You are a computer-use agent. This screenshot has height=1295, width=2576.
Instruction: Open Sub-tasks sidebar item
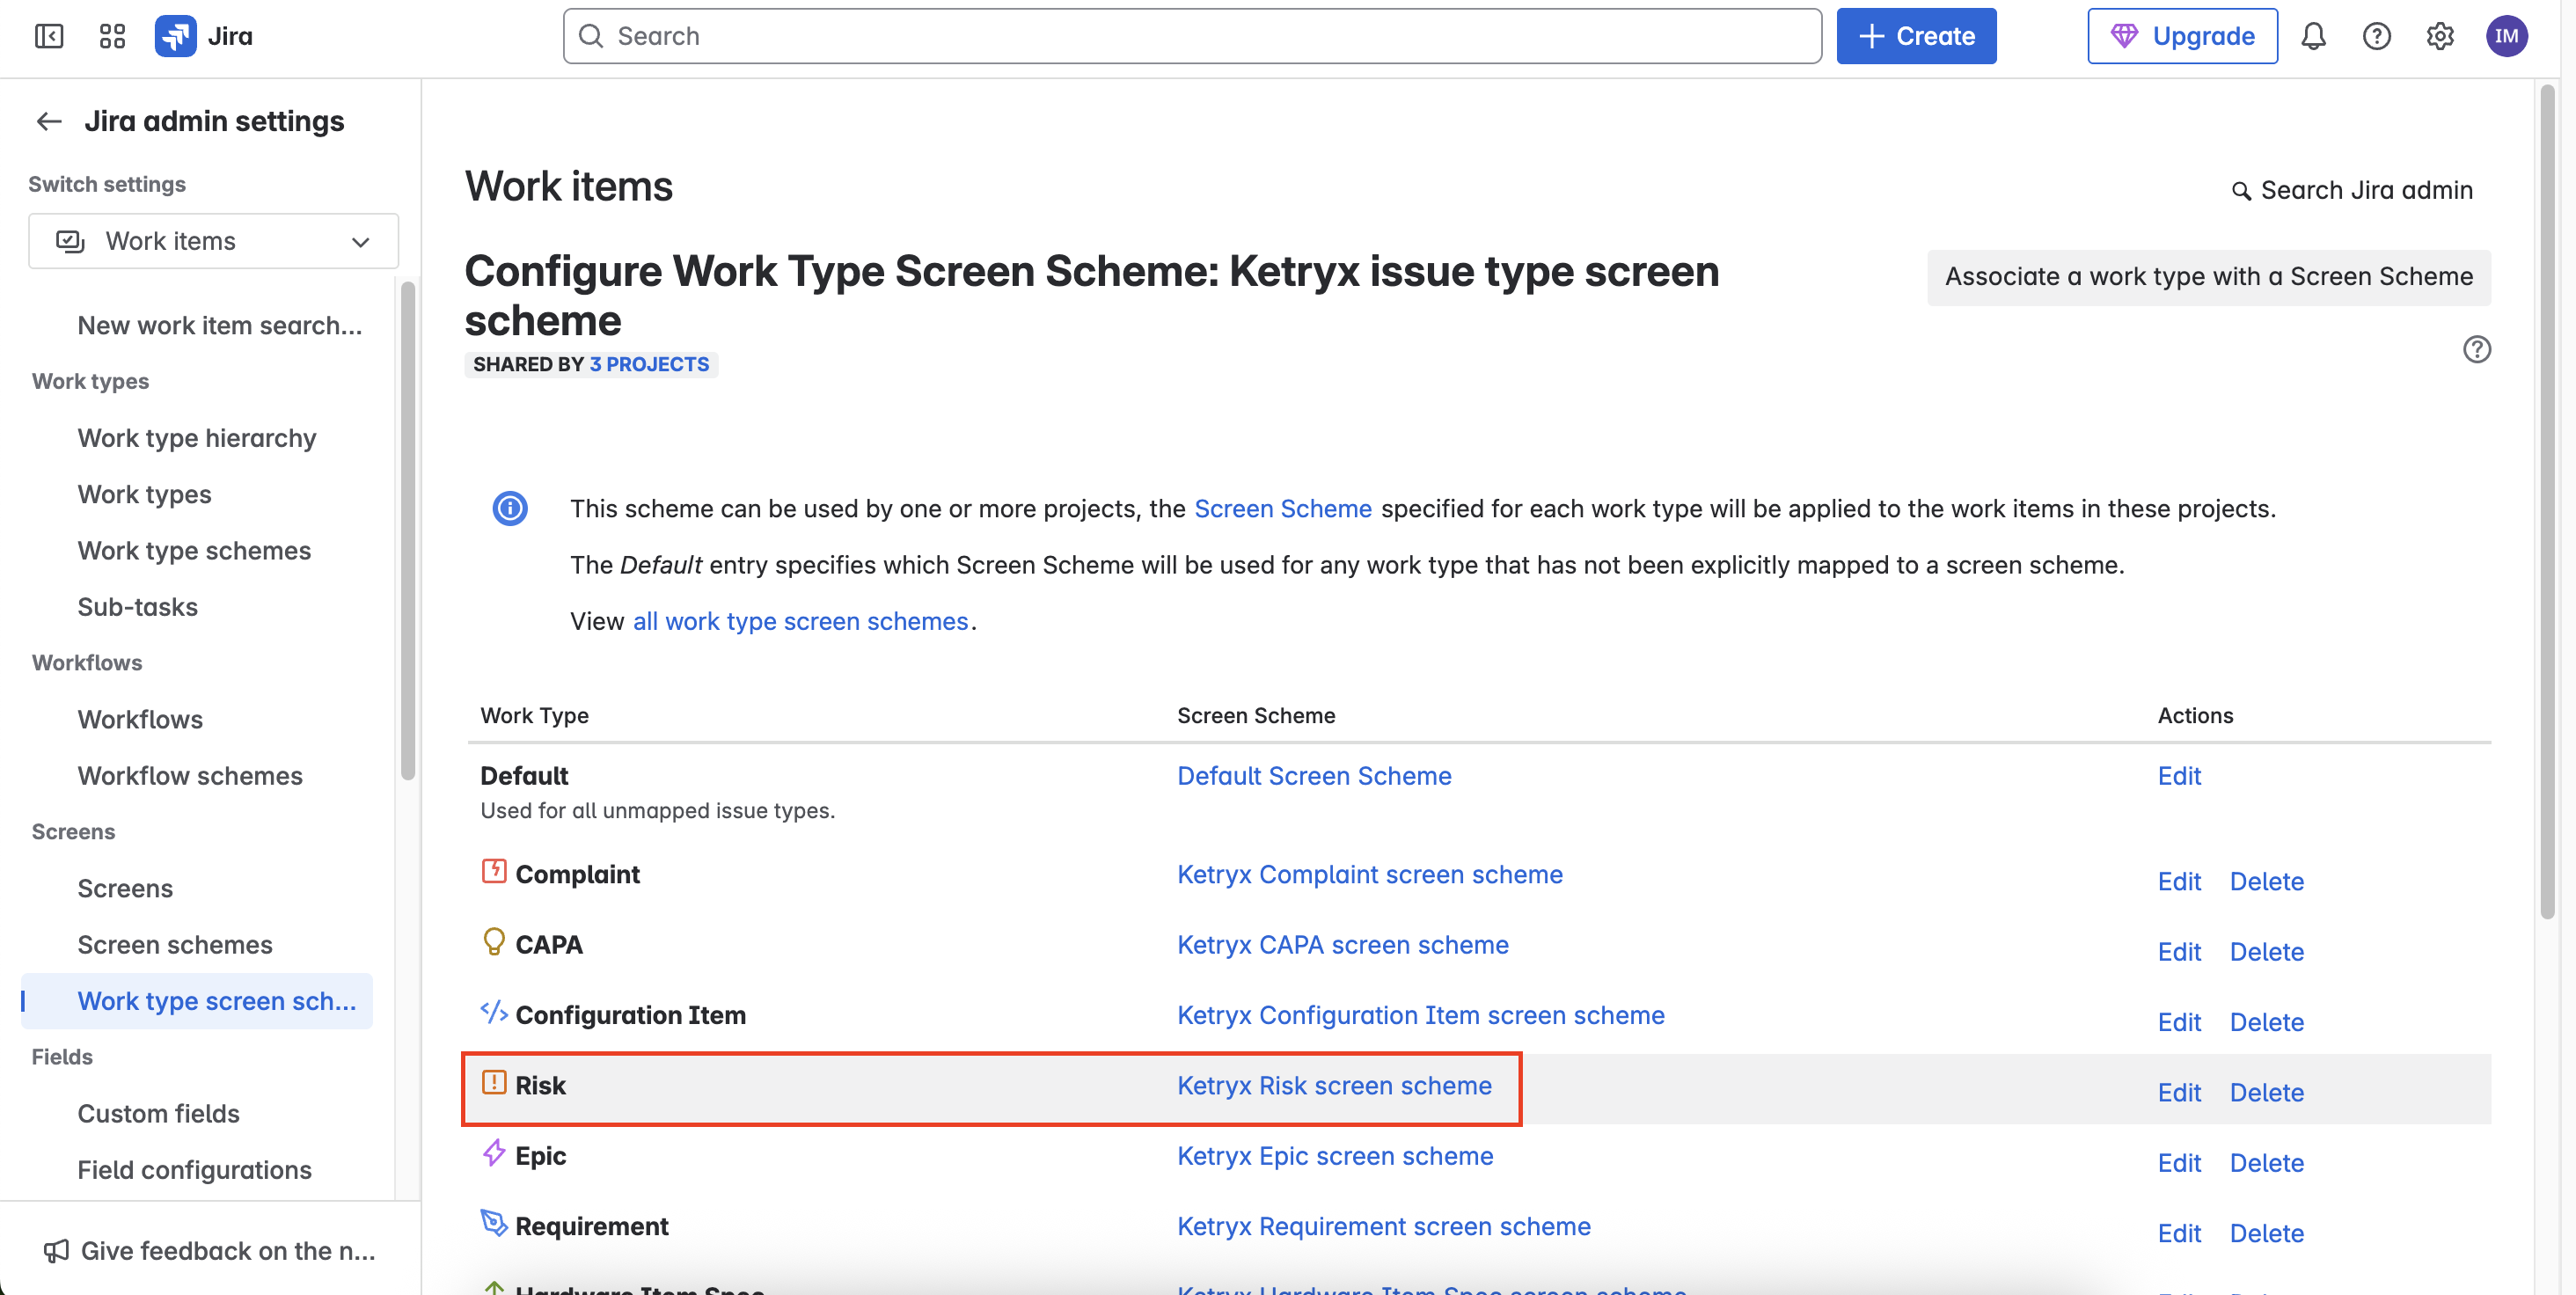click(137, 607)
